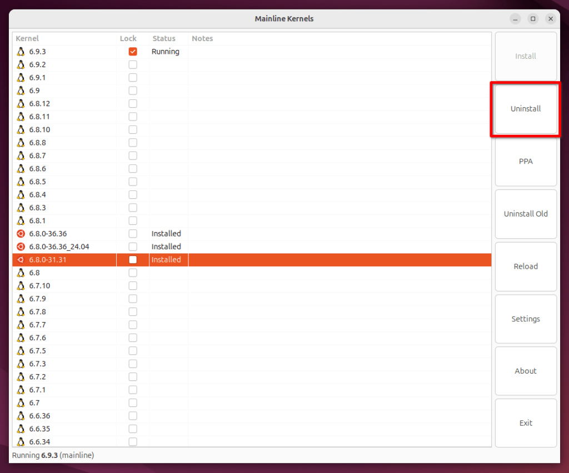This screenshot has width=569, height=473.
Task: Select kernel version 6.7.7 in the list
Action: coord(252,325)
